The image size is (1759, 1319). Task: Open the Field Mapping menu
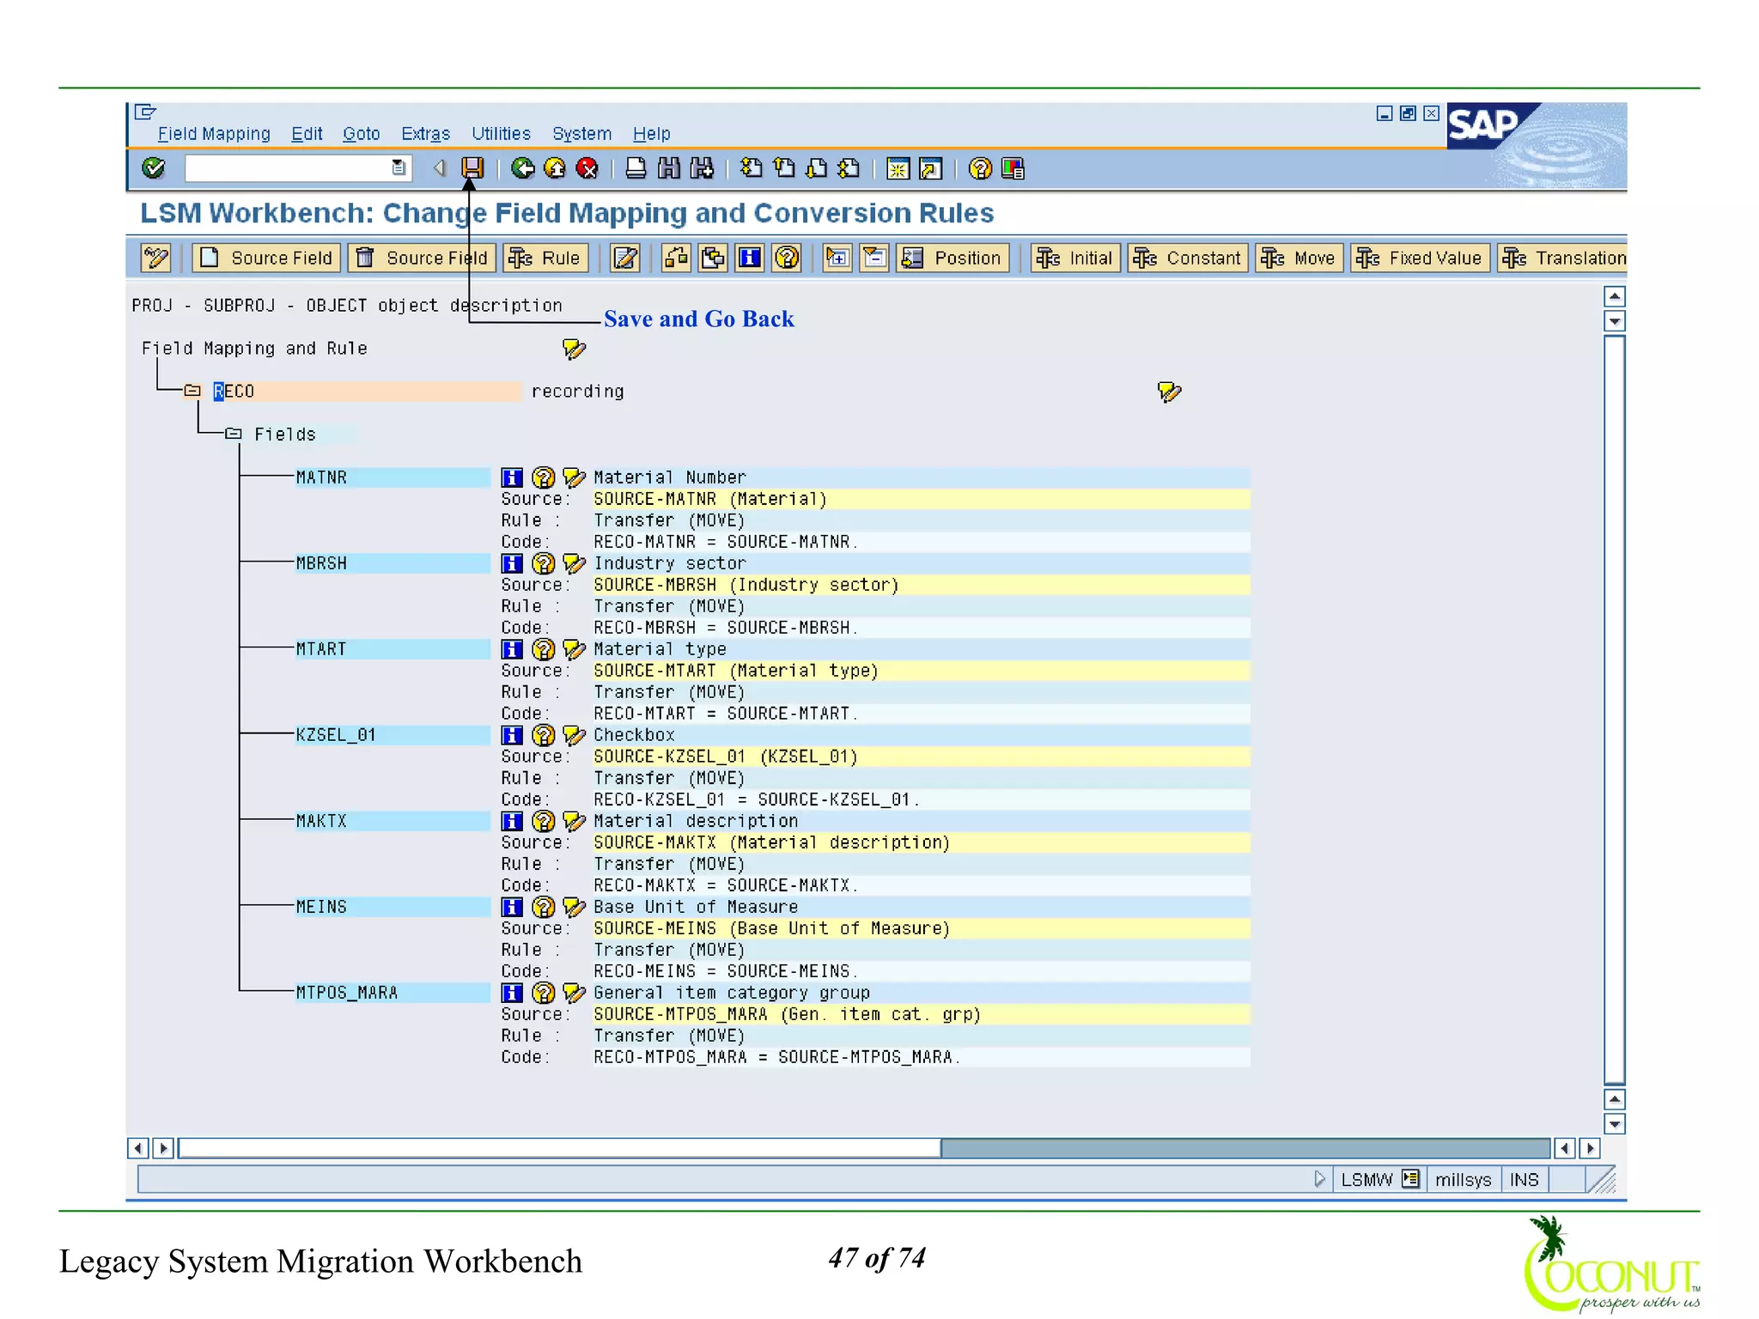pos(214,134)
